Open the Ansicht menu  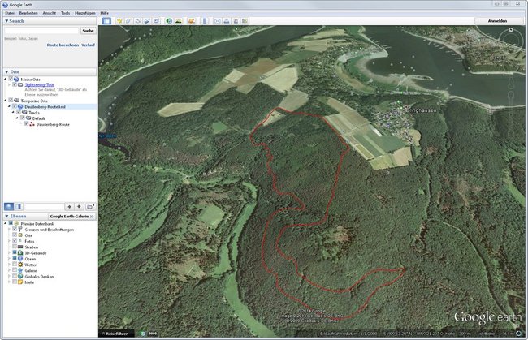(x=50, y=13)
